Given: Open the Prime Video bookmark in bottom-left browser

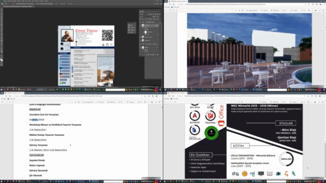Looking at the screenshot, I should pyautogui.click(x=12, y=99).
